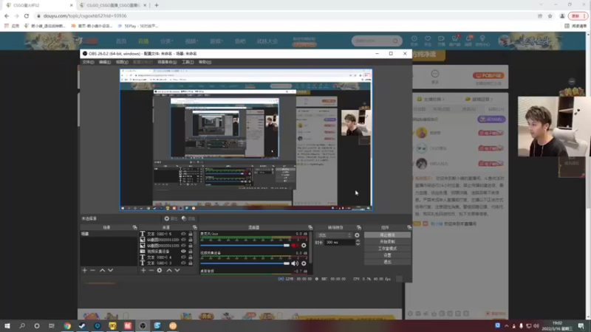Viewport: 591px width, 332px height.
Task: Open the first mixer channel's gear settings
Action: tap(304, 246)
